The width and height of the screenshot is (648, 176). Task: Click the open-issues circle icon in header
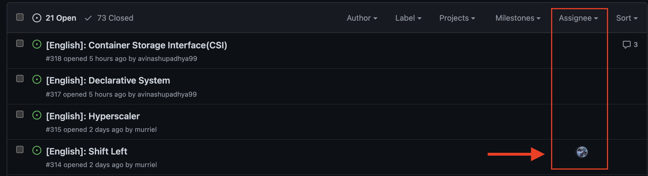tap(37, 18)
